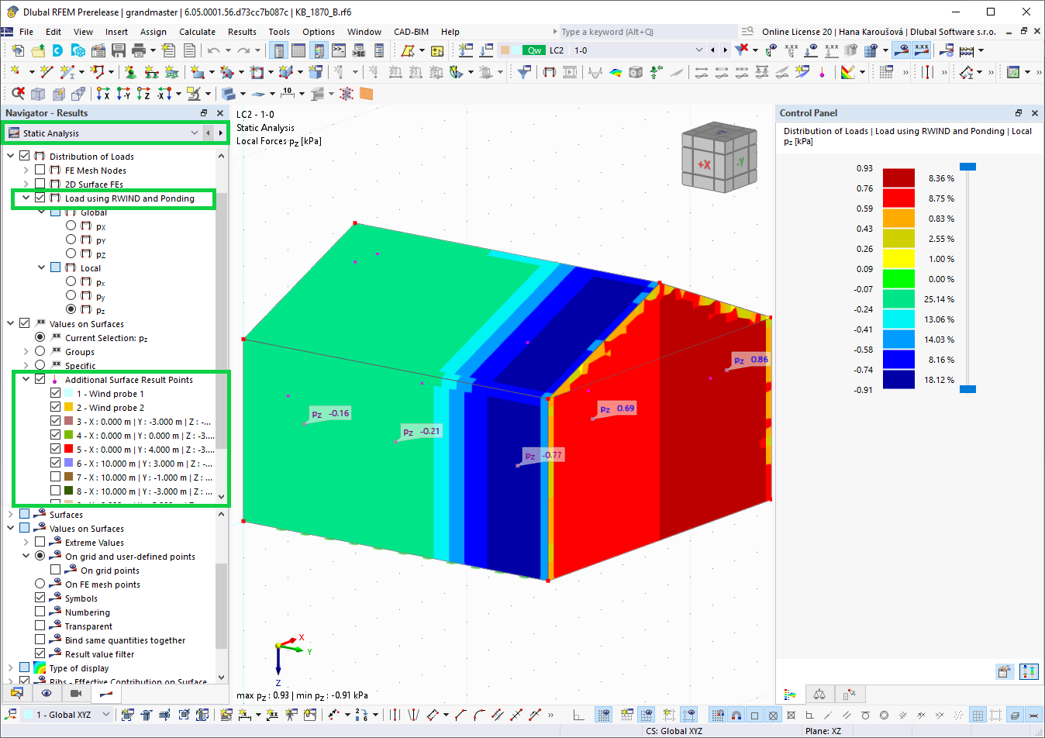Click the red X filter icon

[x=742, y=50]
